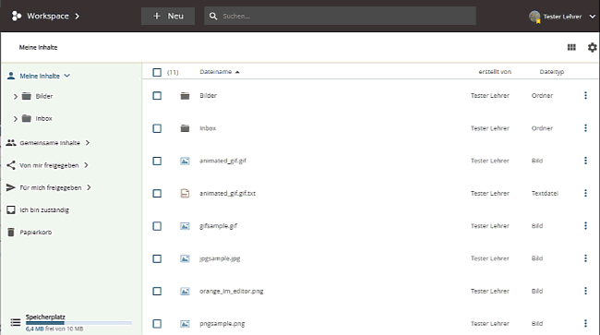Click image icon of jpgsample.jpg
The image size is (600, 335).
coord(185,258)
